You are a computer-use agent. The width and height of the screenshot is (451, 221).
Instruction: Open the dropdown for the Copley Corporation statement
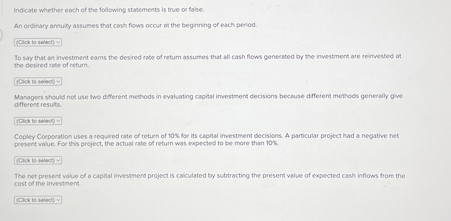click(x=37, y=160)
